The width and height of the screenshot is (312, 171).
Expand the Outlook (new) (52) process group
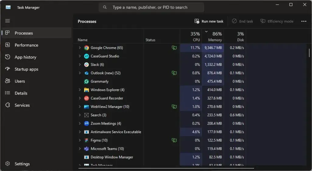pyautogui.click(x=80, y=73)
